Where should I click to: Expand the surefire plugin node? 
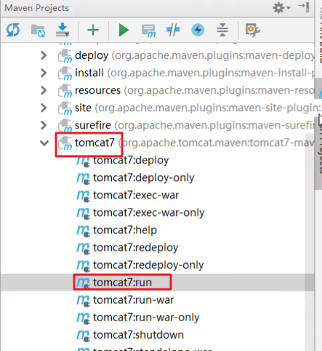(x=44, y=125)
